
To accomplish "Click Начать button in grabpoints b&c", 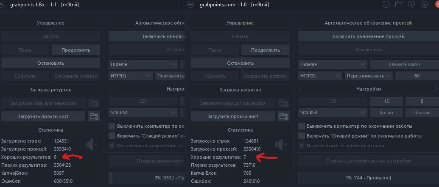I will [x=50, y=36].
